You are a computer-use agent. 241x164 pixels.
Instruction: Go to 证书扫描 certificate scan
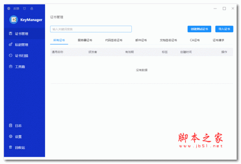(x=21, y=56)
